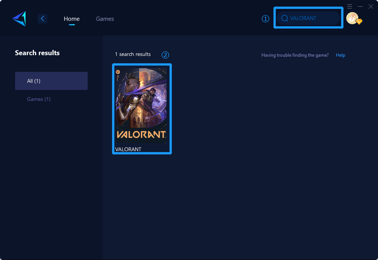
Task: Click the VIP diamond badge on the avatar
Action: [x=359, y=22]
